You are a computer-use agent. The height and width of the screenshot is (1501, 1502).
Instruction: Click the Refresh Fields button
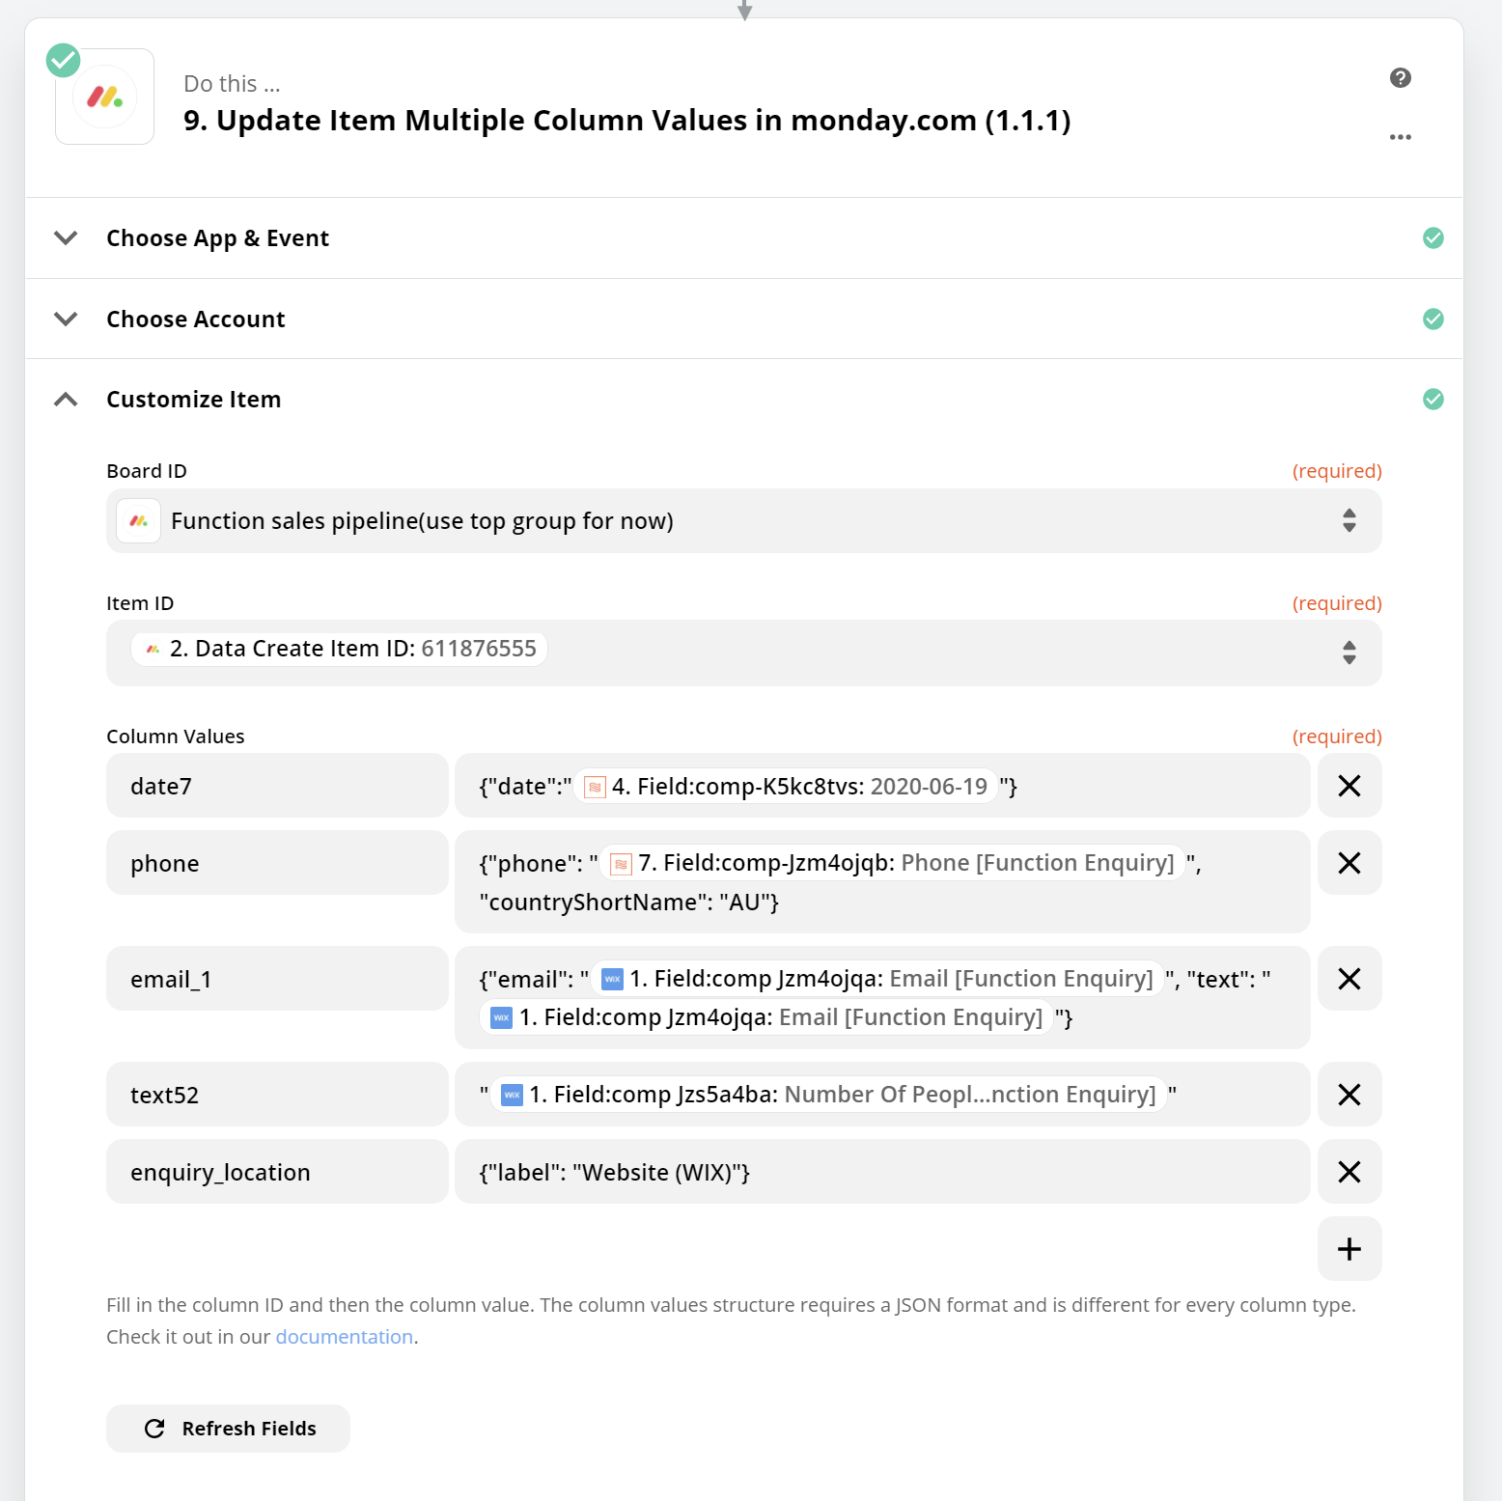pos(228,1429)
